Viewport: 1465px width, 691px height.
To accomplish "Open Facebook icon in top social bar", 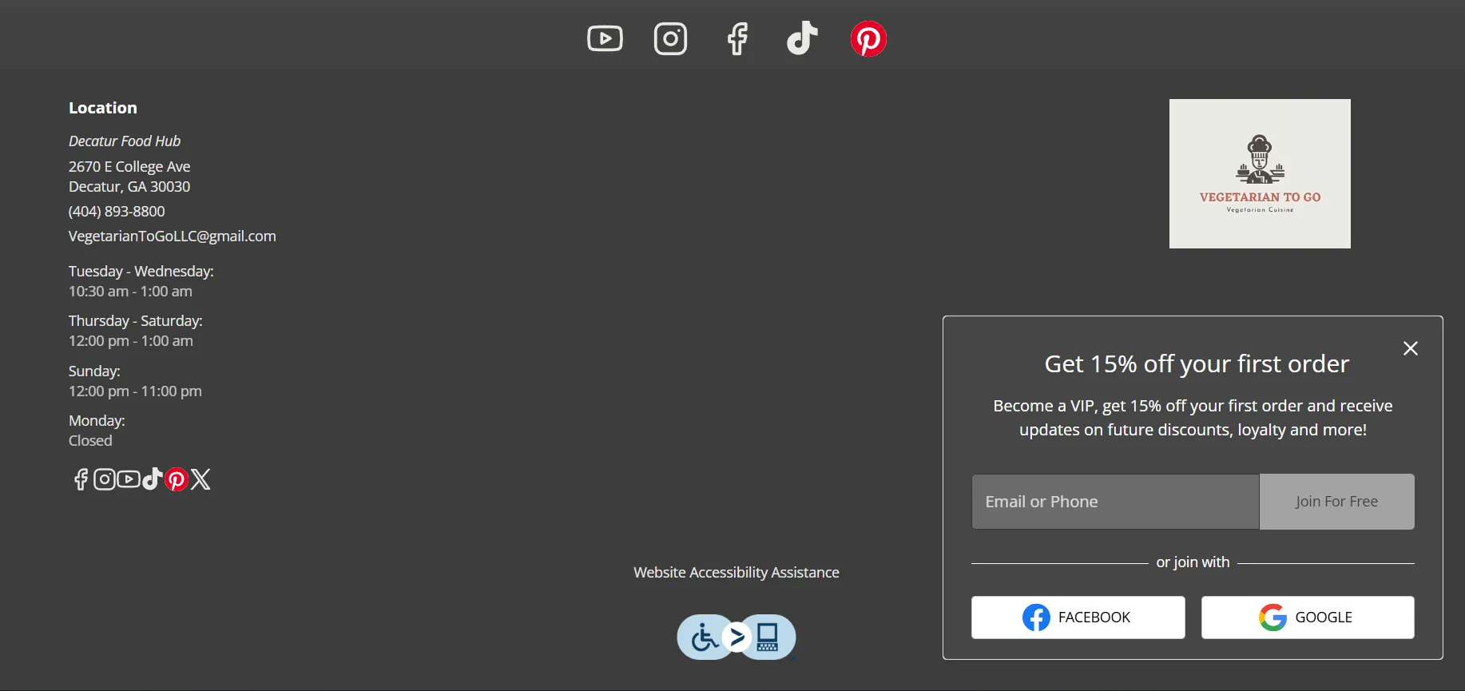I will pyautogui.click(x=737, y=38).
